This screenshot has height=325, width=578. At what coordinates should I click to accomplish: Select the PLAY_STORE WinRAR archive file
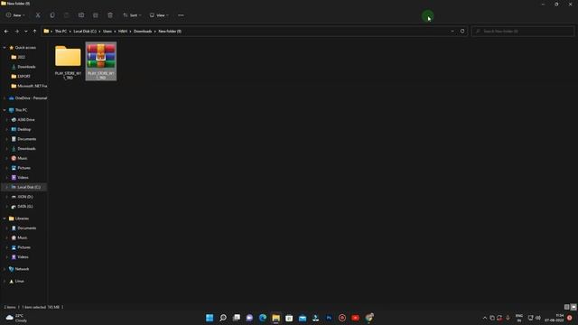pos(101,61)
